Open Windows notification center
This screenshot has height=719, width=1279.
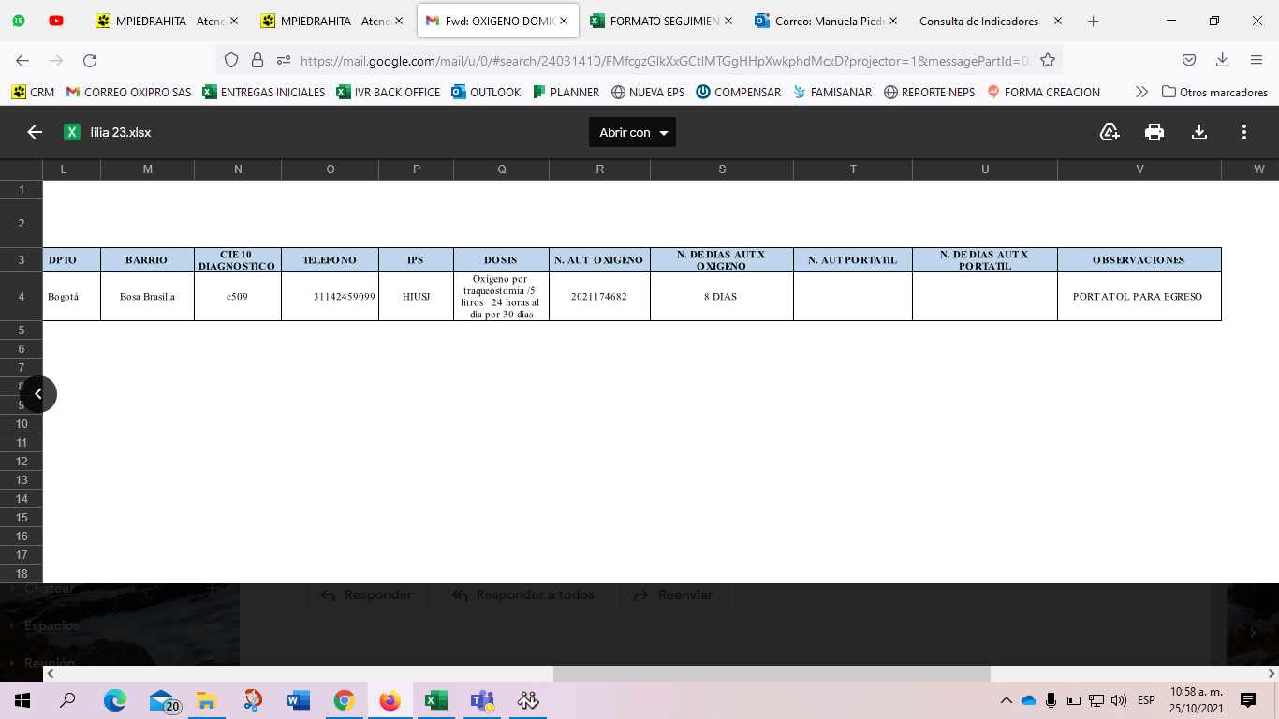[1247, 699]
